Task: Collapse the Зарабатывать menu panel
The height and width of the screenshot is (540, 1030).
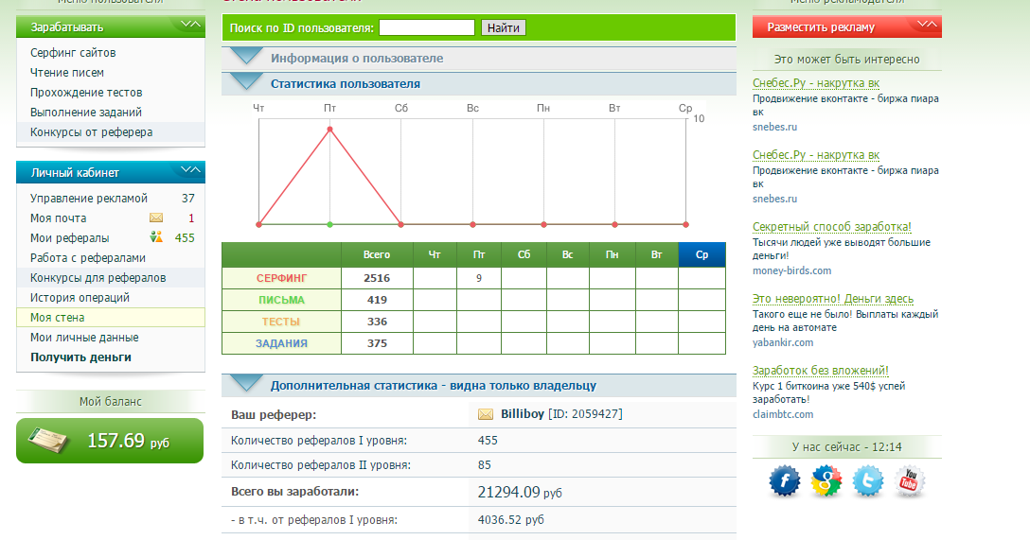Action: pyautogui.click(x=191, y=24)
